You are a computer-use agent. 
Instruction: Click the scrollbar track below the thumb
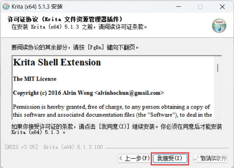point(218,95)
